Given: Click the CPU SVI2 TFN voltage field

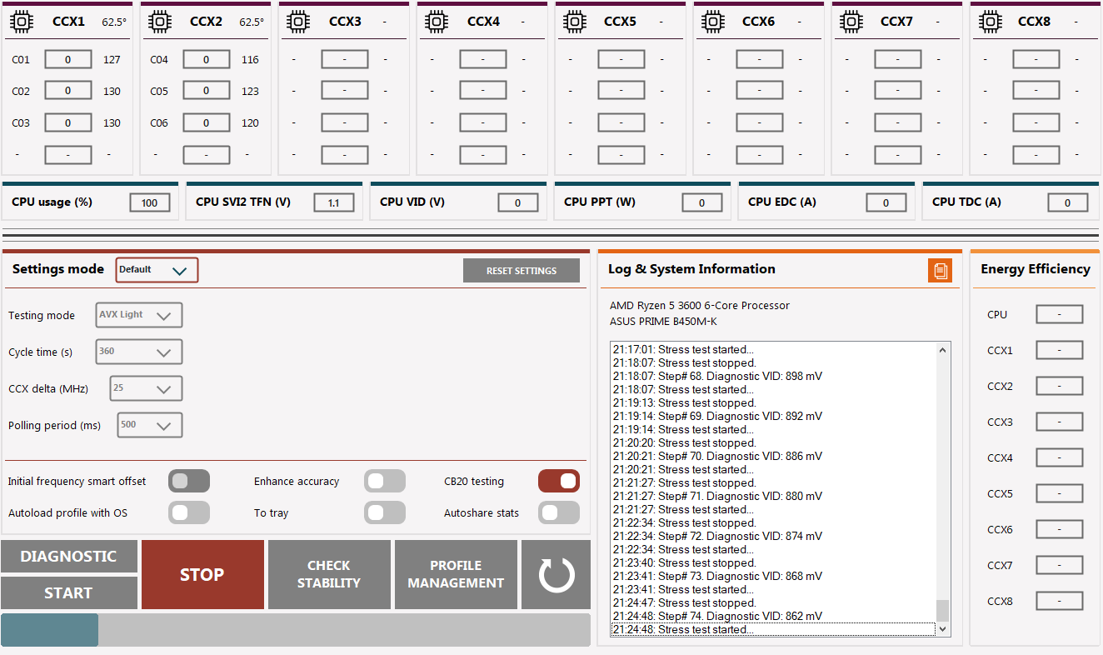Looking at the screenshot, I should pos(334,202).
